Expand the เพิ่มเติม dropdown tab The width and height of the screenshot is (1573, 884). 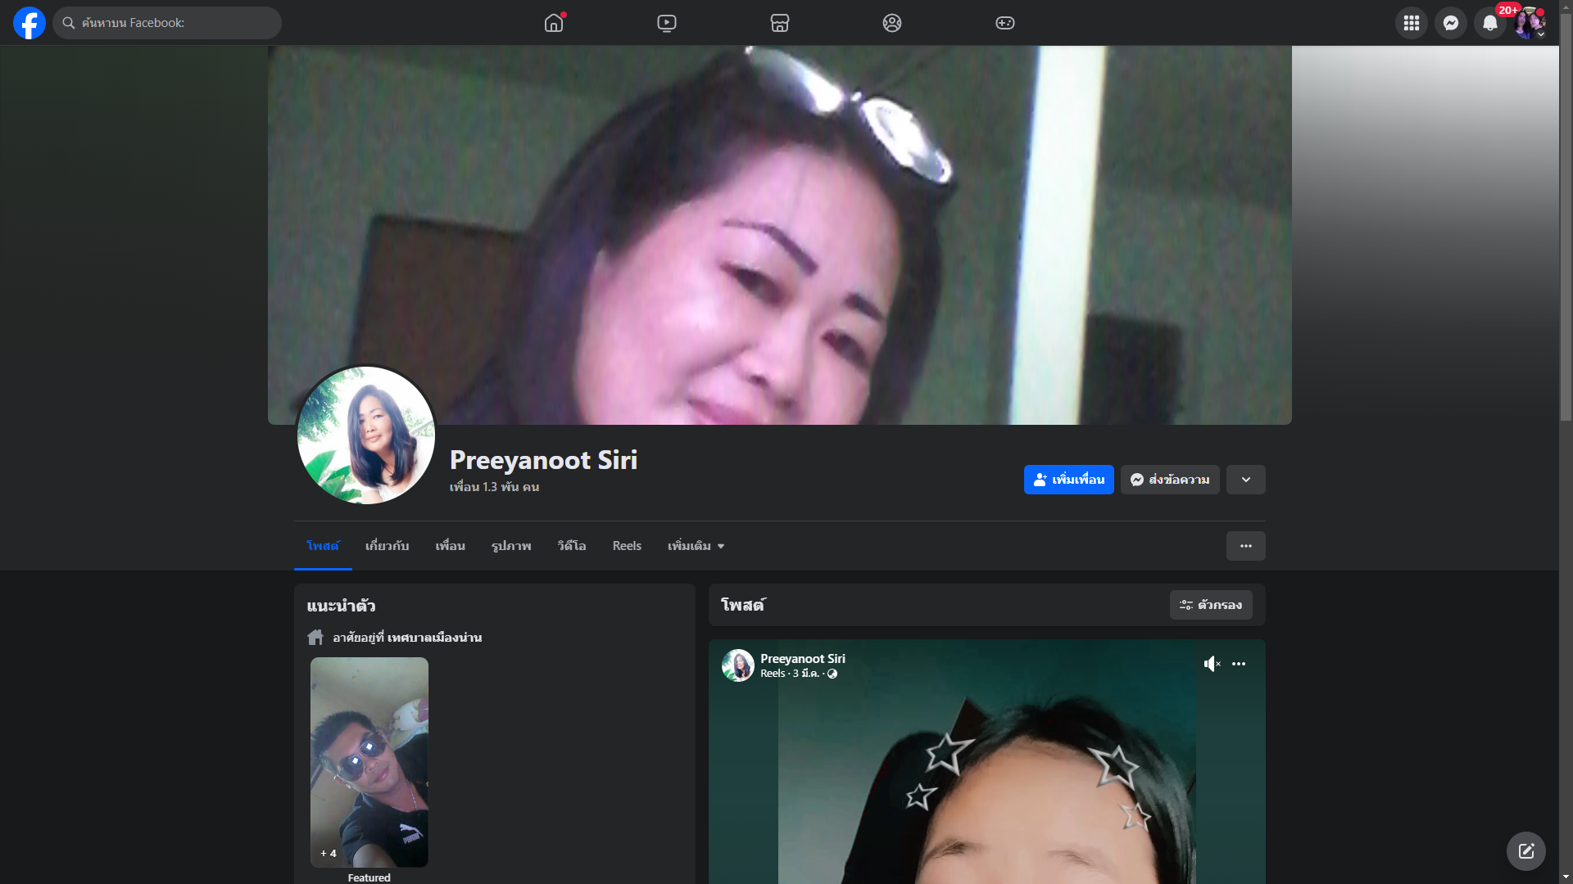coord(696,546)
